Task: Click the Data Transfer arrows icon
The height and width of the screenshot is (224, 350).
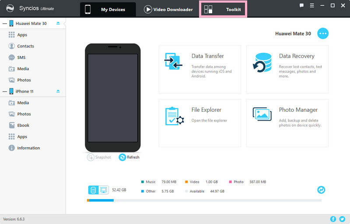Action: (173, 61)
